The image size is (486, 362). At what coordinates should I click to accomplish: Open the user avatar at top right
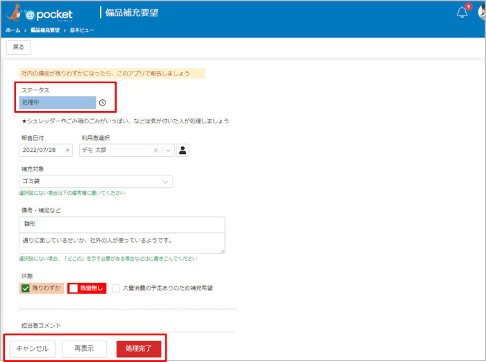(483, 12)
